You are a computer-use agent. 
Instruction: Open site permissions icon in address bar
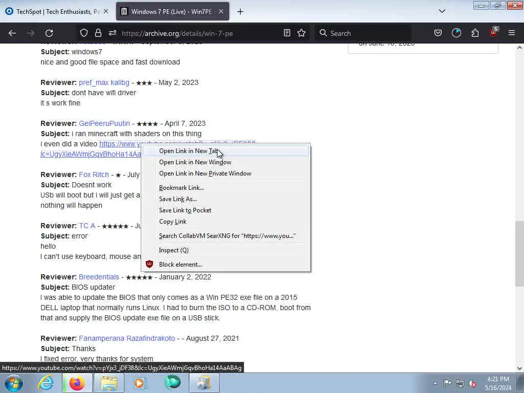[x=112, y=33]
